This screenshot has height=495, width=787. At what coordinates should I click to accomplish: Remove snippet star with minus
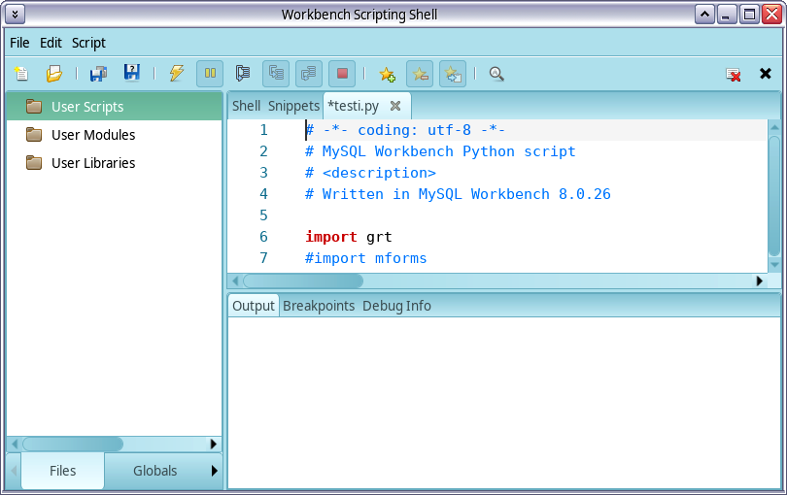click(420, 74)
